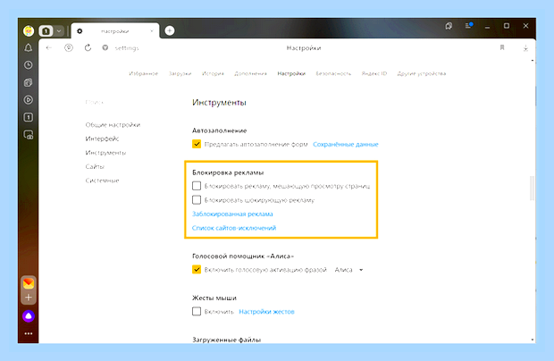Uncheck Включить голосовую активацию фразой checkbox
This screenshot has width=554, height=361.
[x=197, y=270]
